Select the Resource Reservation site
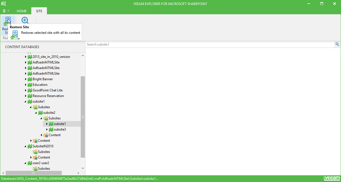 (x=48, y=96)
